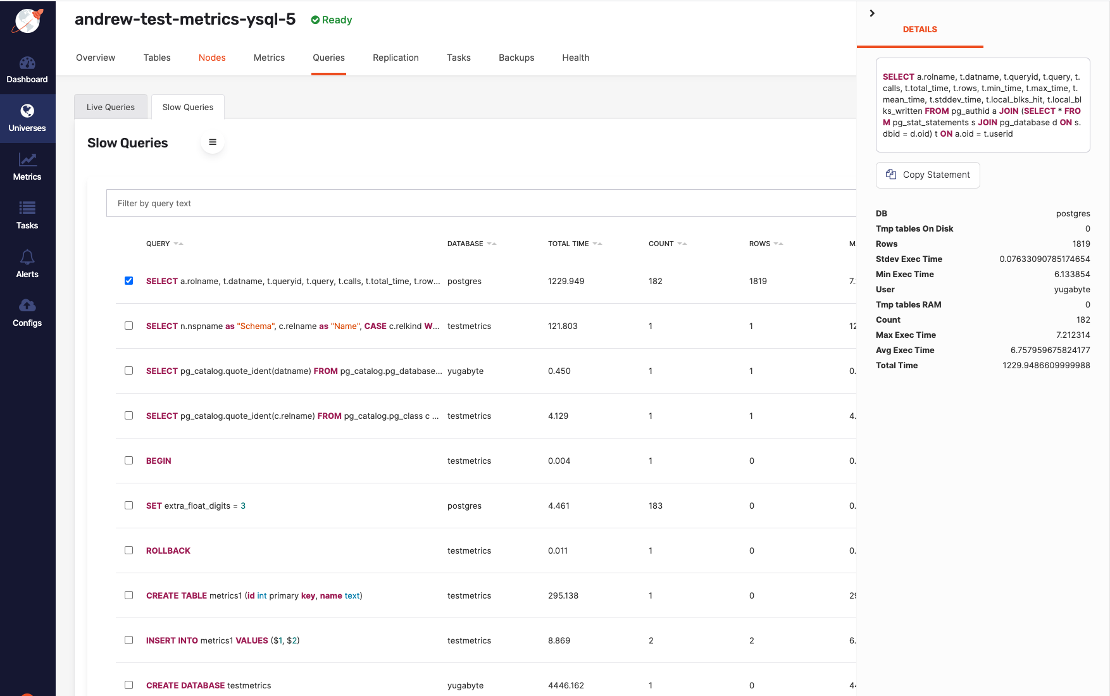Collapse the Details panel with the chevron

coord(872,13)
